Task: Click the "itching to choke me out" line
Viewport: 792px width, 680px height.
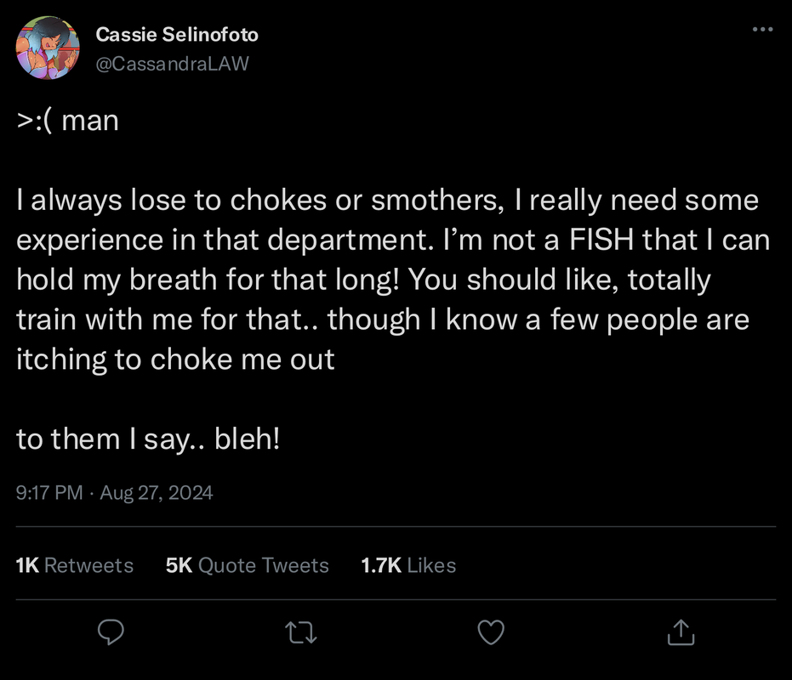Action: [175, 359]
